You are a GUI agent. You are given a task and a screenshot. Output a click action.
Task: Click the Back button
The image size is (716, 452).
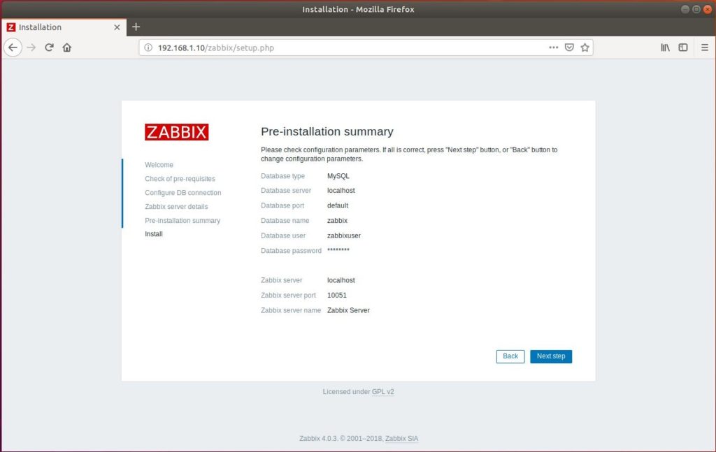[x=510, y=356]
